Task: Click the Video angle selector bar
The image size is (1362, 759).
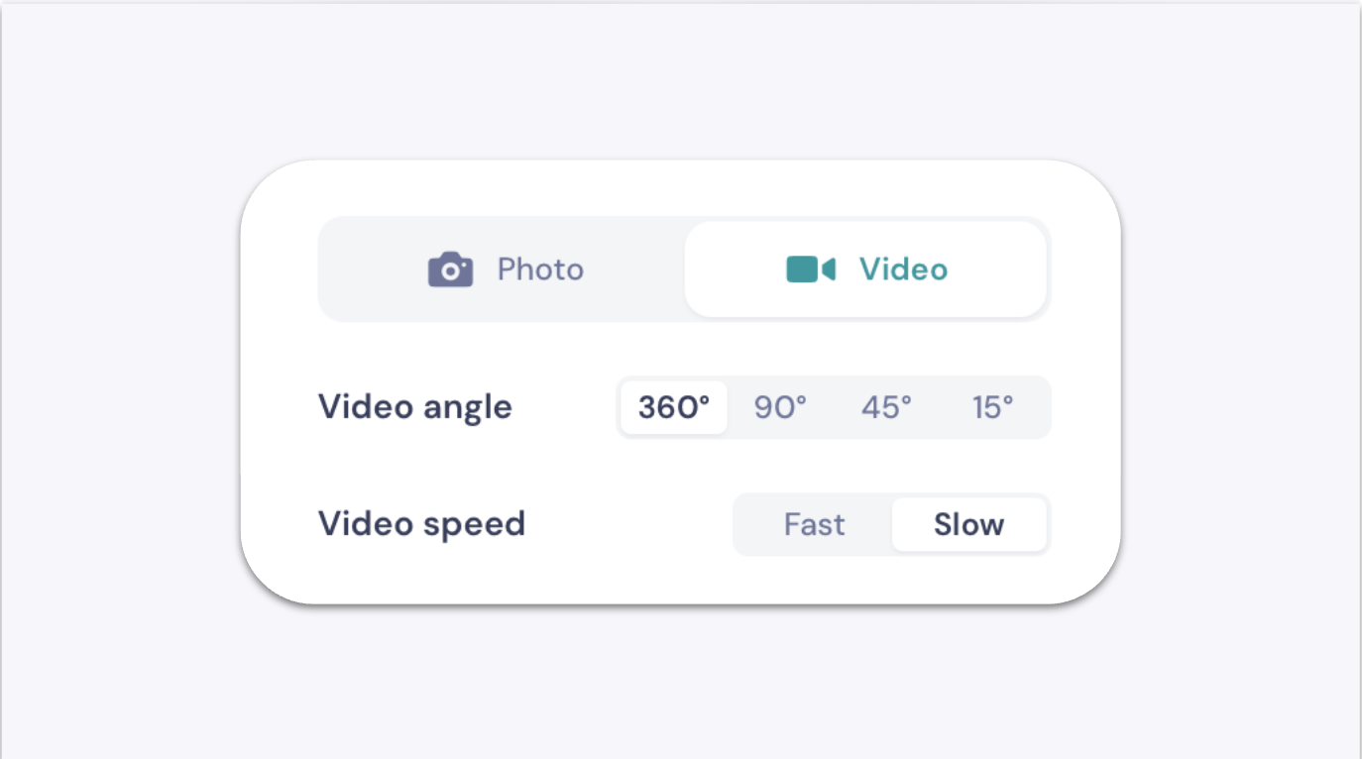Action: click(833, 407)
